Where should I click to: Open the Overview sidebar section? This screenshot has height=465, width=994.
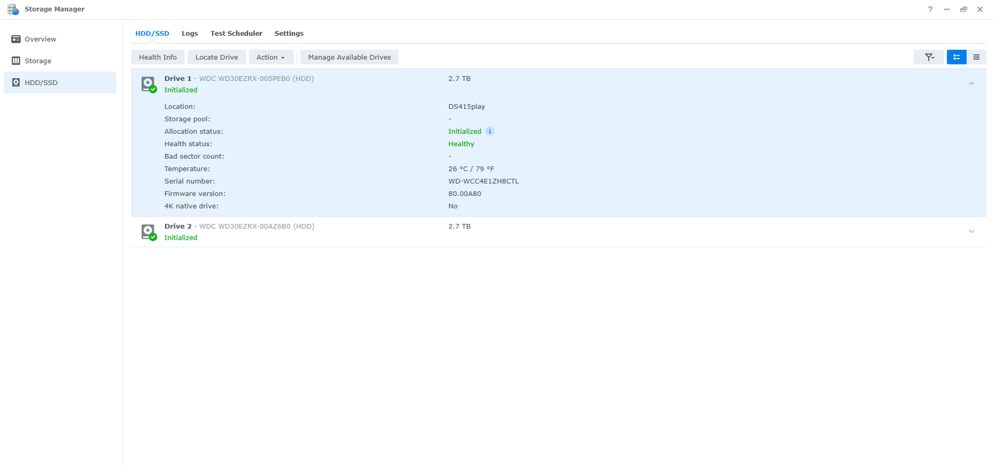[60, 39]
